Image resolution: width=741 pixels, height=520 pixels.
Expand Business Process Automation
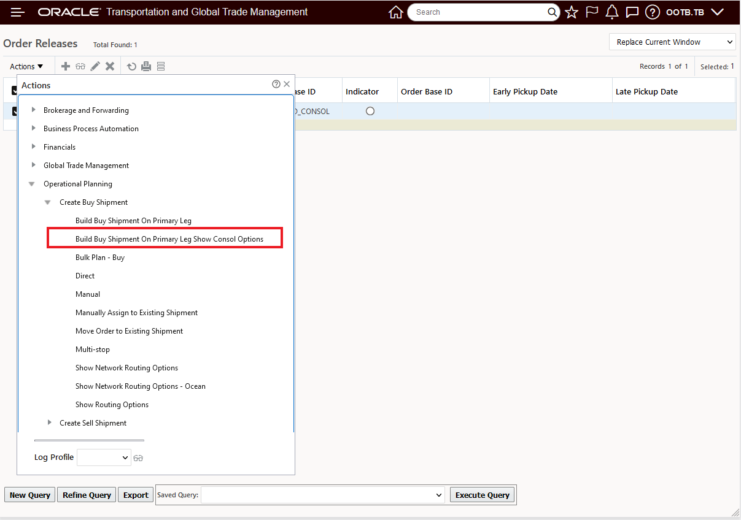[33, 128]
